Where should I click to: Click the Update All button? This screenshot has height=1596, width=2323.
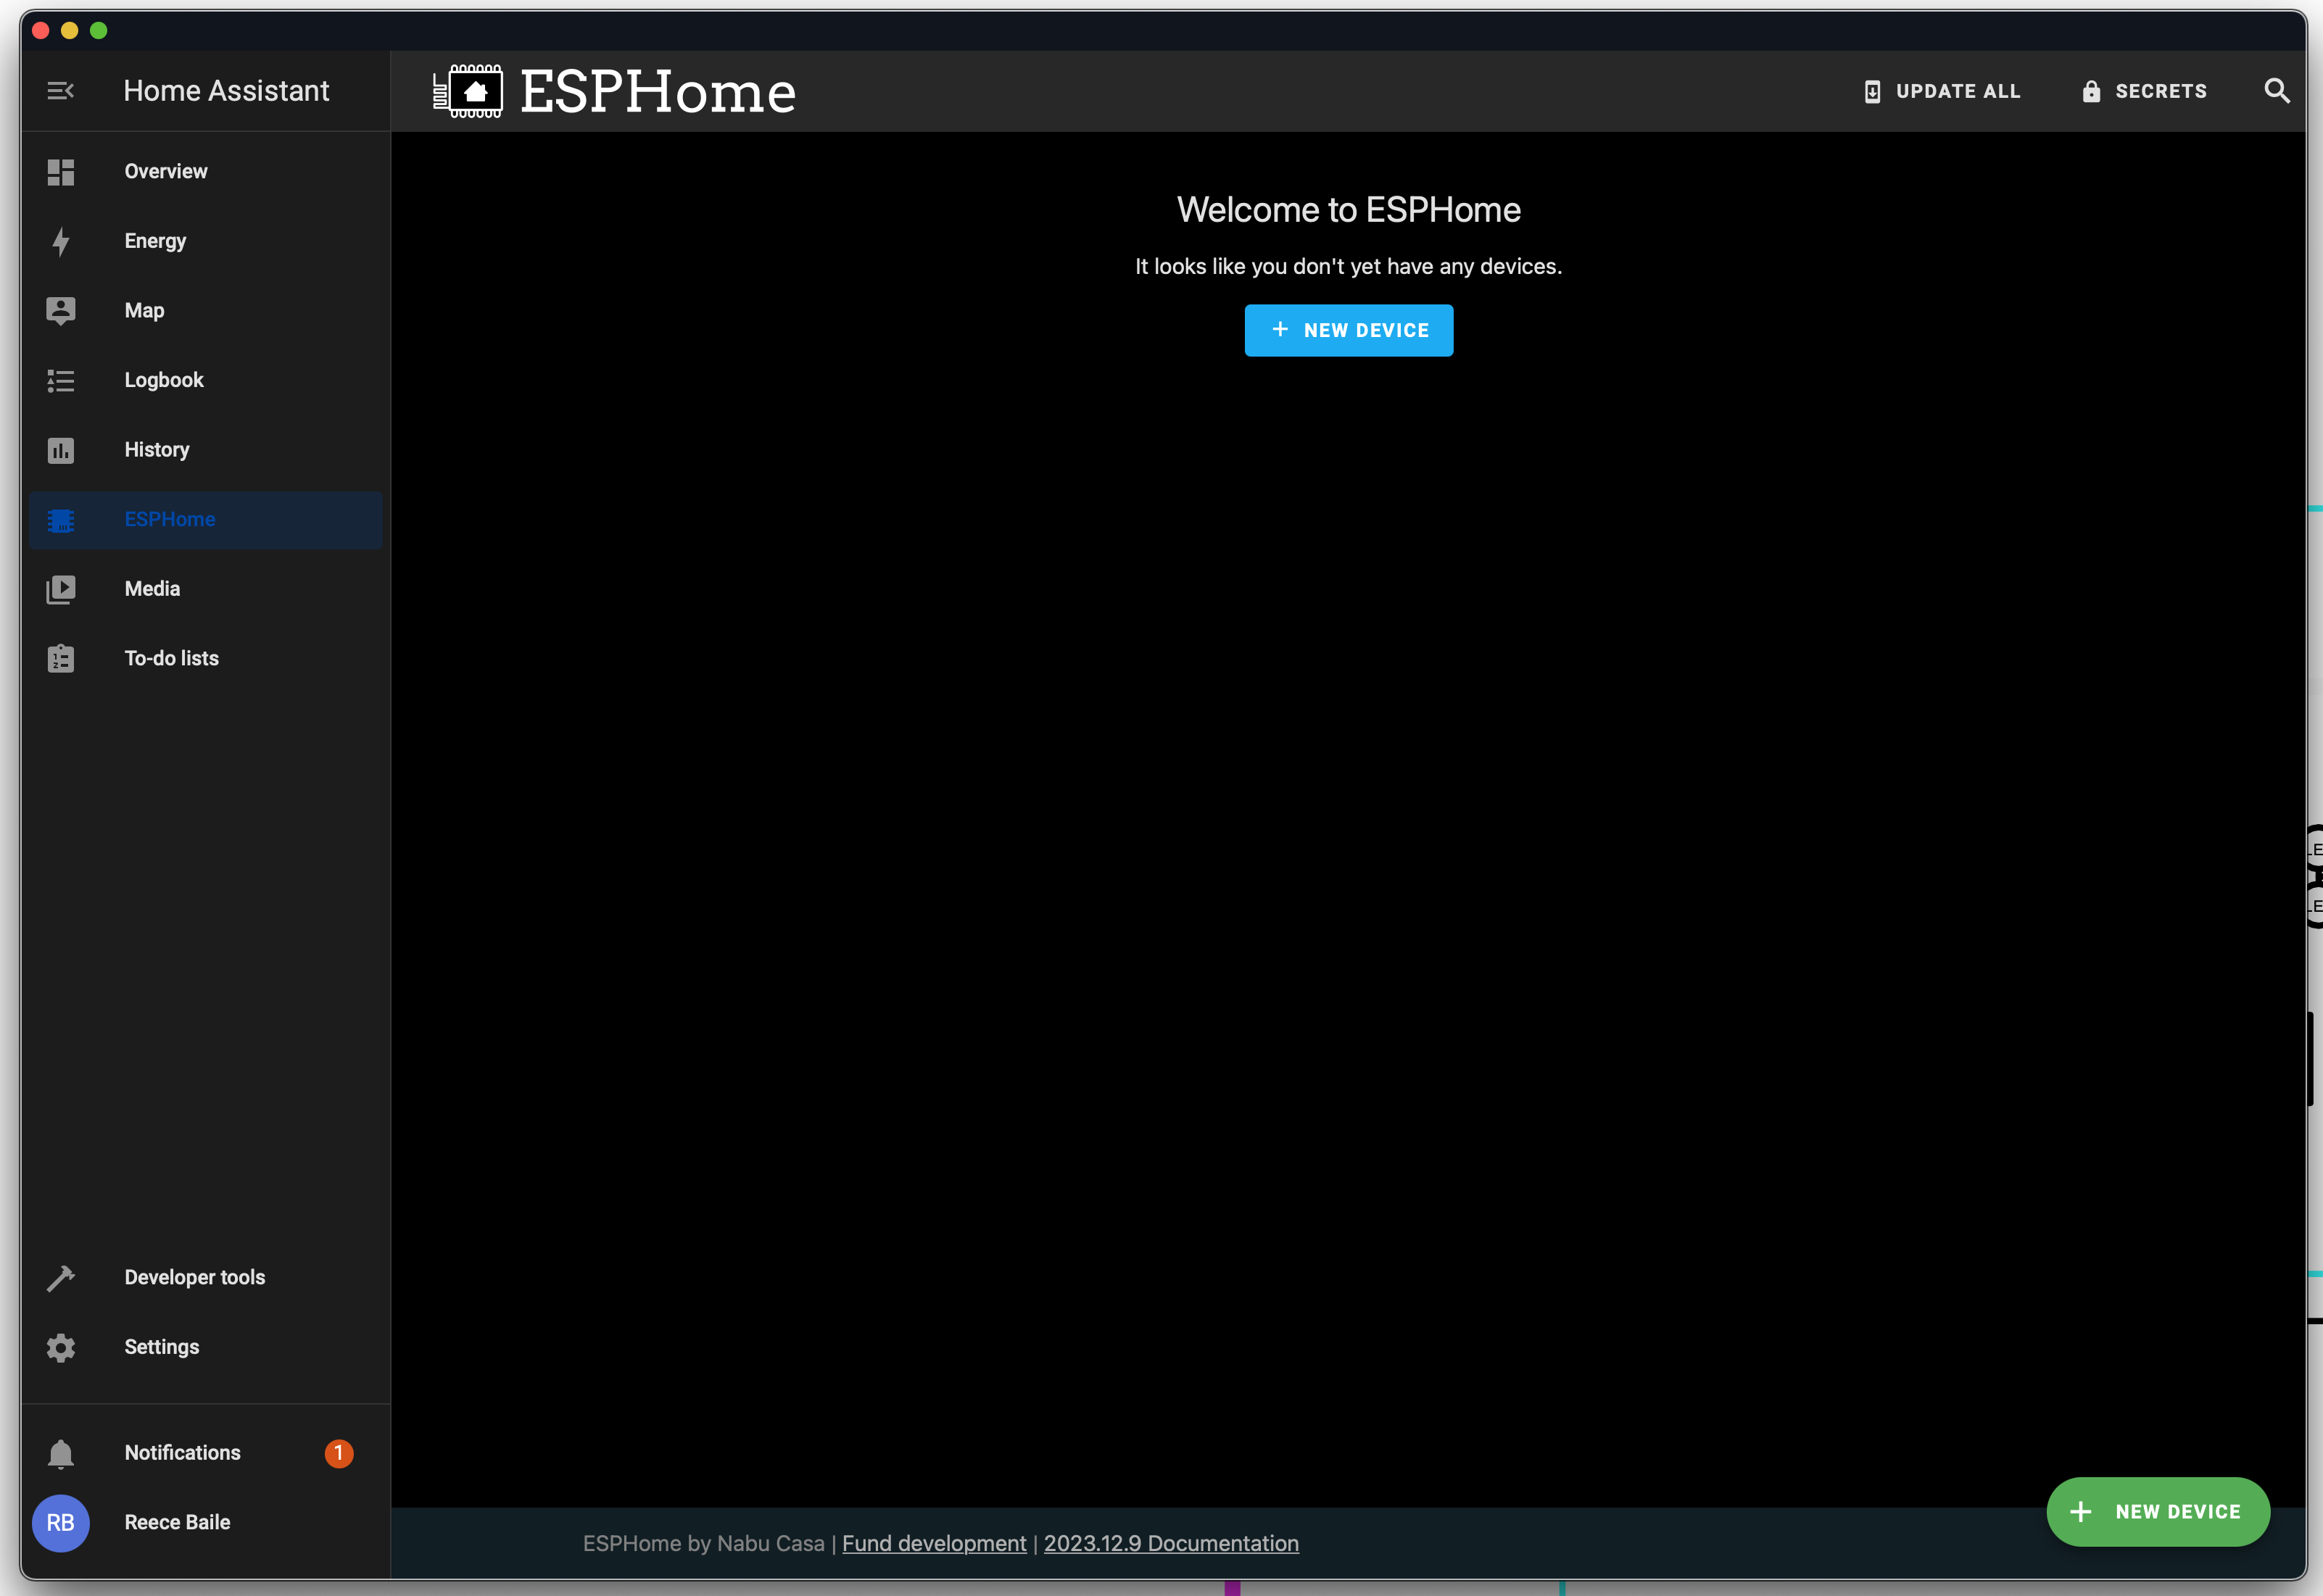tap(1942, 91)
